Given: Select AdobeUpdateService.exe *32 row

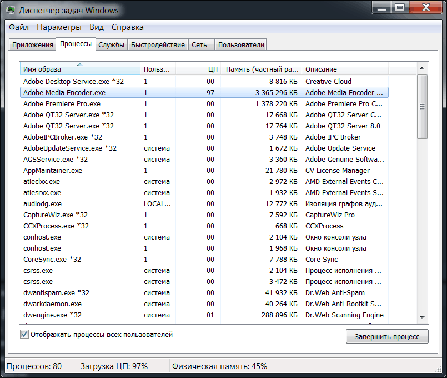Looking at the screenshot, I should tap(204, 148).
